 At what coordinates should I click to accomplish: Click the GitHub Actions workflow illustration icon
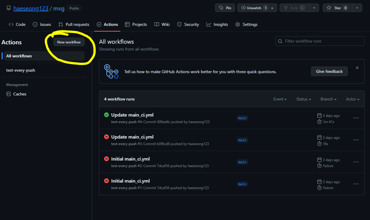click(x=111, y=71)
